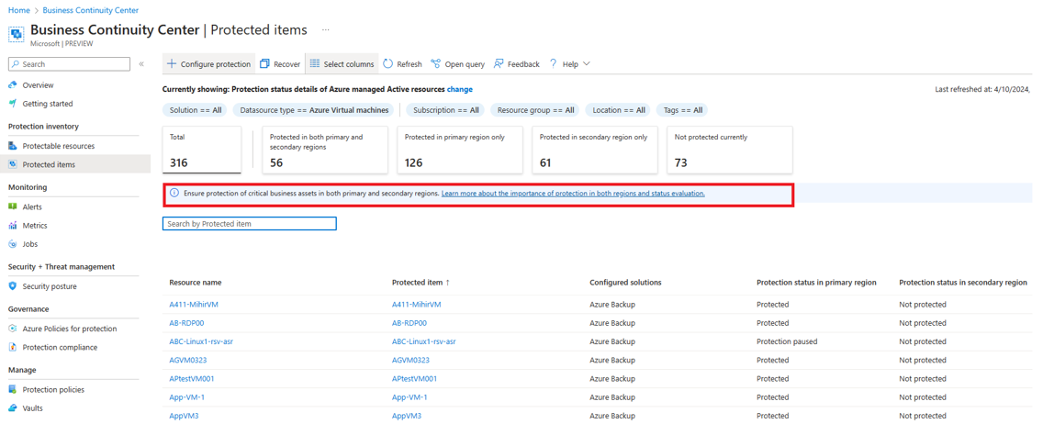The width and height of the screenshot is (1043, 424).
Task: Open Getting started in the sidebar
Action: (48, 104)
